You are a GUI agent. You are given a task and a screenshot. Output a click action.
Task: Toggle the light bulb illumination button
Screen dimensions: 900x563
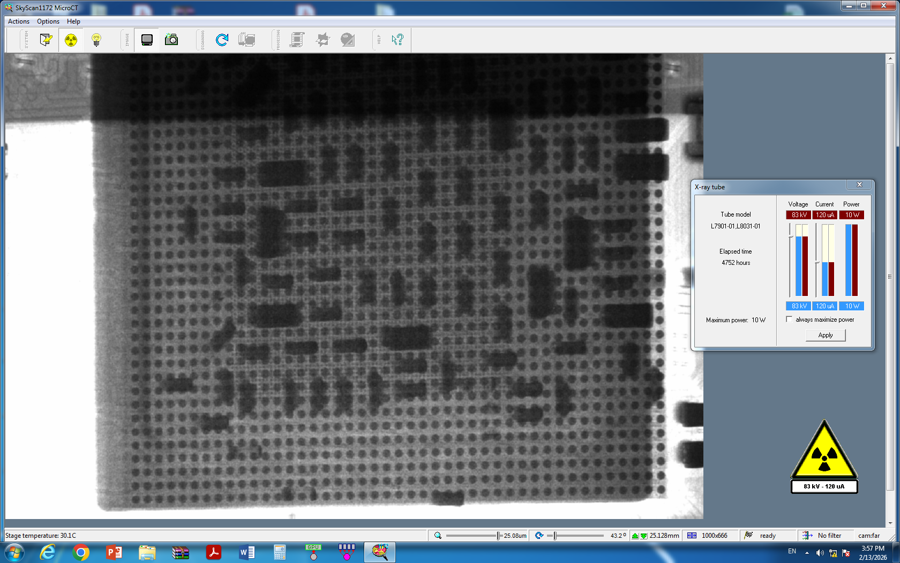pyautogui.click(x=96, y=40)
